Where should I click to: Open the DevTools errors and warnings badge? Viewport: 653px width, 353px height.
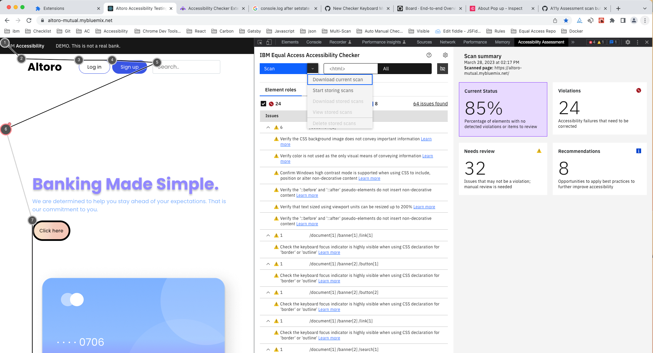[x=597, y=42]
